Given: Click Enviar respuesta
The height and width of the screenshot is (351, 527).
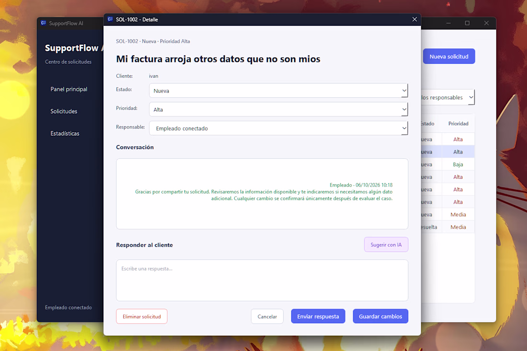Looking at the screenshot, I should point(318,316).
